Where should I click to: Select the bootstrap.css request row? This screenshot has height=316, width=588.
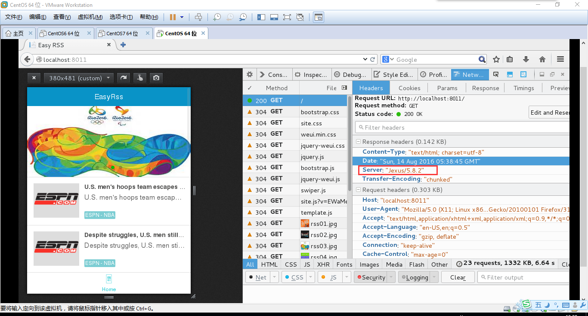(x=295, y=112)
